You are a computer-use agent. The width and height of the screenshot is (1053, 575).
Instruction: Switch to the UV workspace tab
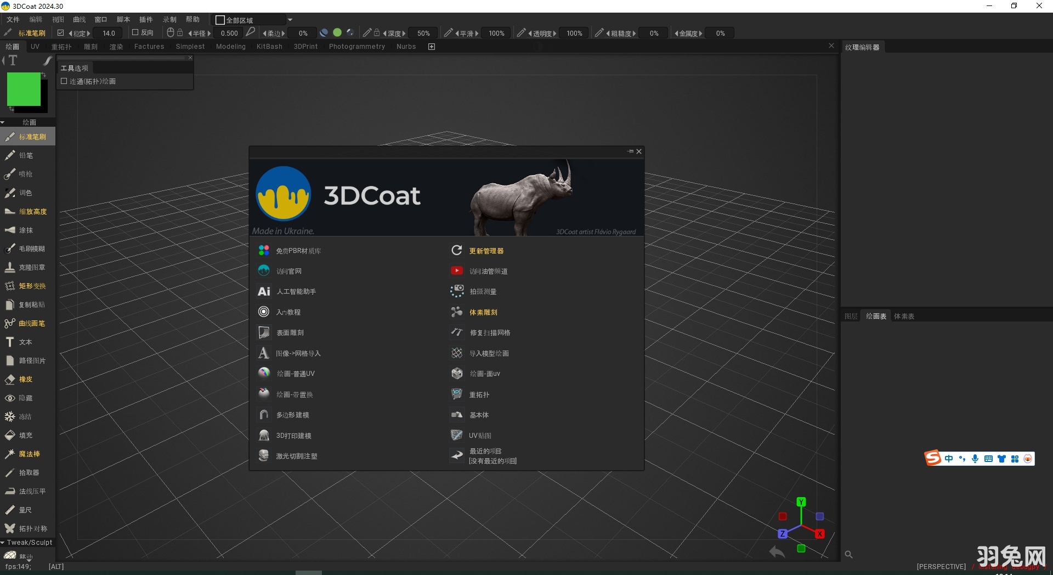pos(35,46)
